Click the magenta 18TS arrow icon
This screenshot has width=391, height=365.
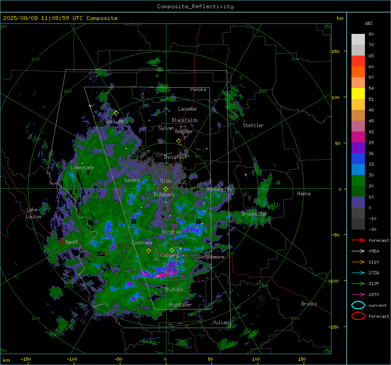click(x=358, y=295)
